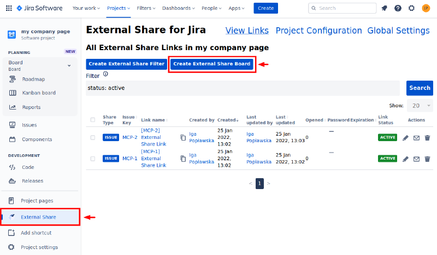Open the MCP-2 issue key link
This screenshot has height=255, width=437.
130,137
